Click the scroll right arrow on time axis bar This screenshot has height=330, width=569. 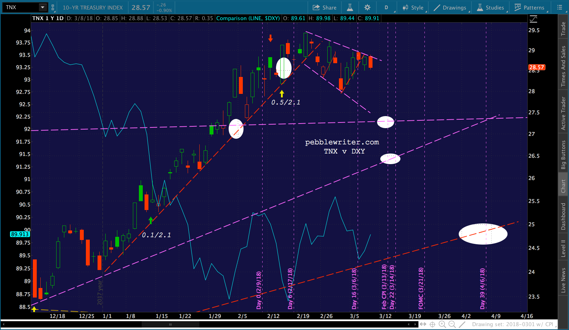coord(415,324)
